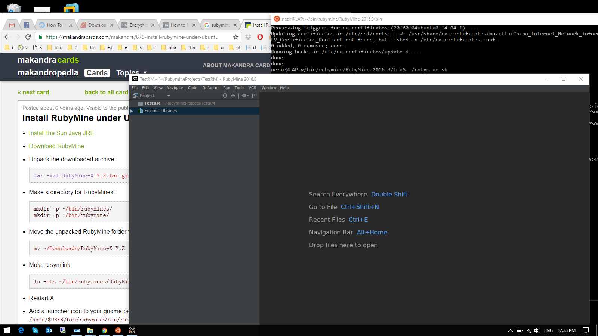Open the Project panel gear settings
This screenshot has height=336, width=598.
(245, 96)
